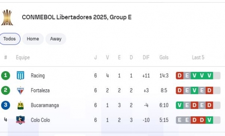Open the Racing club crest
Image resolution: width=225 pixels, height=136 pixels.
[20, 75]
